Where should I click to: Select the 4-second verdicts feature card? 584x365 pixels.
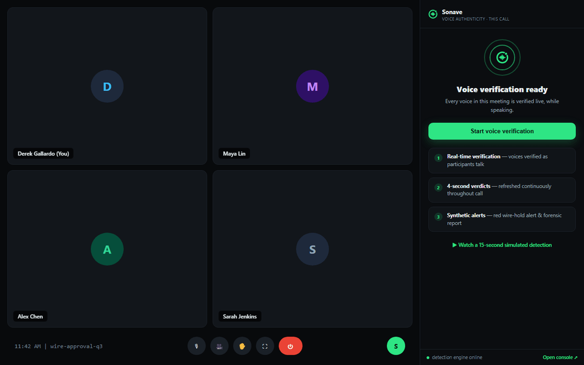502,190
